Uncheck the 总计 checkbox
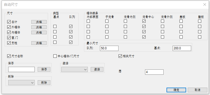Viewport: 210px width, 95px height. point(9,22)
